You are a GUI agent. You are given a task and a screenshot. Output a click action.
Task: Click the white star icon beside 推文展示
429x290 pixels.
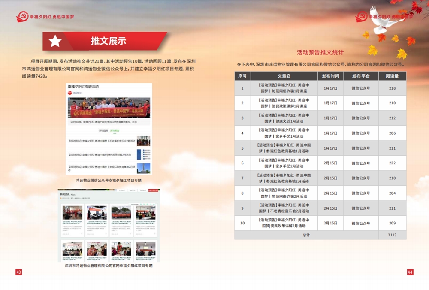tap(55, 41)
